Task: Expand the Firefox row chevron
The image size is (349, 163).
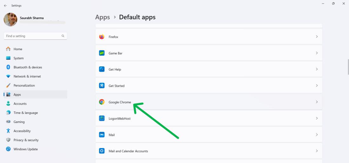Action: (317, 37)
